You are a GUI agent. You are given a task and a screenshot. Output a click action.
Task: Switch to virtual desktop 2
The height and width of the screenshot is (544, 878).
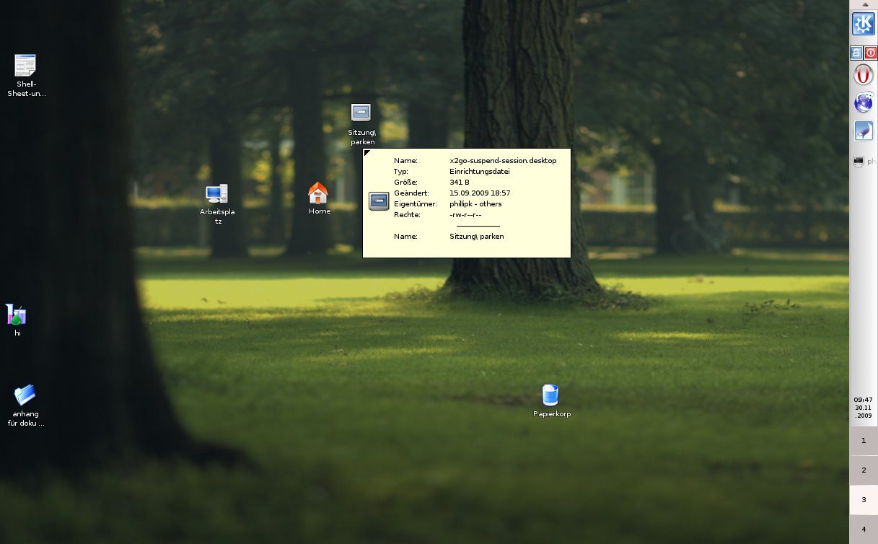[864, 470]
